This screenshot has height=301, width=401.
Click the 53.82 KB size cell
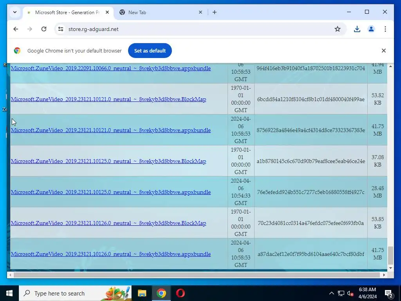click(378, 99)
